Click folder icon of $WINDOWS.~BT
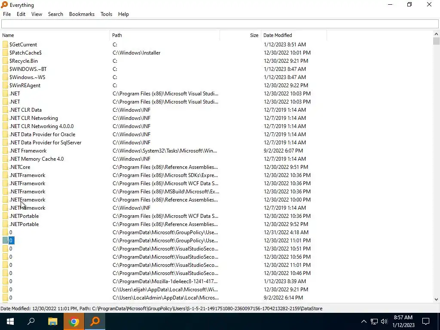 (5, 69)
